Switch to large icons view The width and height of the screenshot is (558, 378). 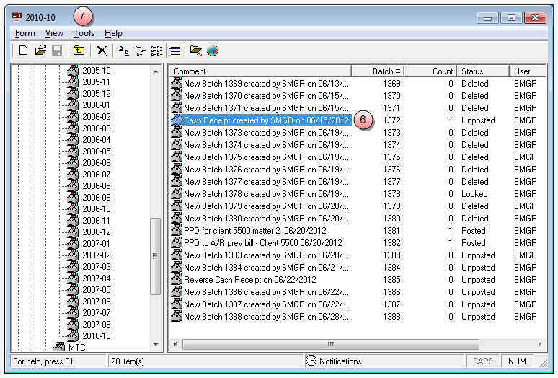coord(123,50)
